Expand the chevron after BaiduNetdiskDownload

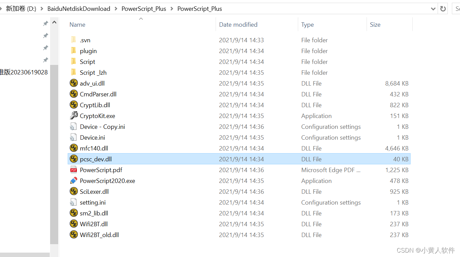pyautogui.click(x=116, y=9)
